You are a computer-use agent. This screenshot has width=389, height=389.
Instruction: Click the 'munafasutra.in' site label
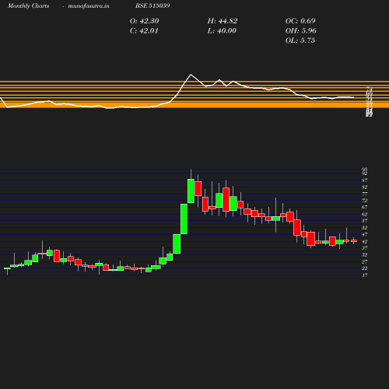click(89, 5)
